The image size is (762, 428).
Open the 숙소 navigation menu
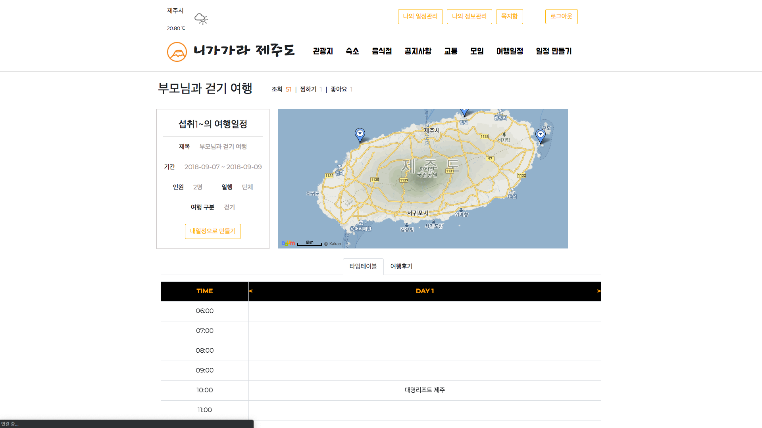click(352, 51)
